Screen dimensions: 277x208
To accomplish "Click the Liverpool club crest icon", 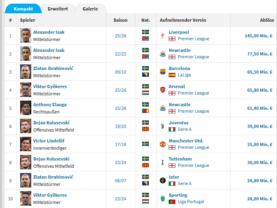I will (x=163, y=35).
